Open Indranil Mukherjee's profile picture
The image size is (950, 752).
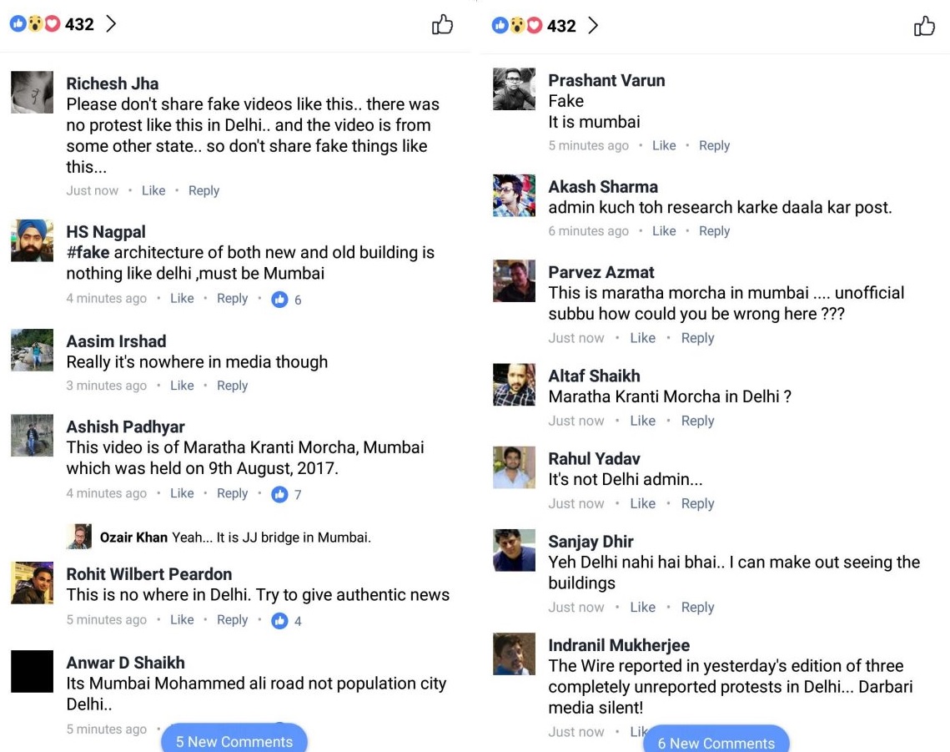tap(514, 654)
